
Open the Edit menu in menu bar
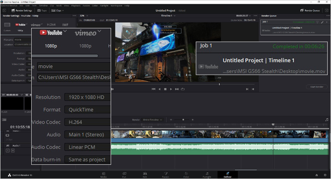[x=27, y=6]
